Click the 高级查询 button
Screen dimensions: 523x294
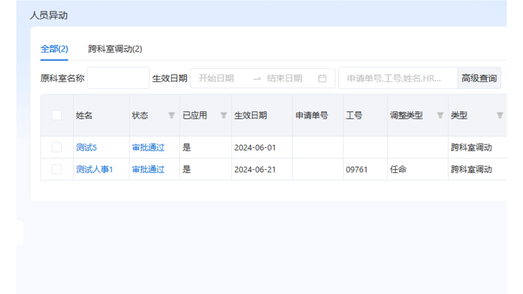click(x=479, y=78)
